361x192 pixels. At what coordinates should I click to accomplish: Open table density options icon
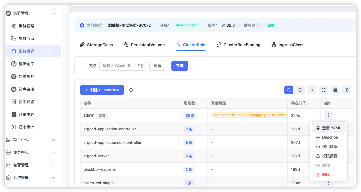coord(335,90)
